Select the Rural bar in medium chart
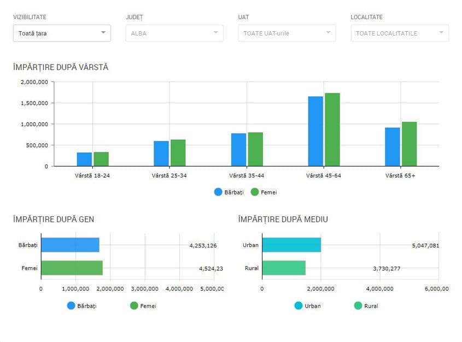The image size is (462, 342). 284,268
